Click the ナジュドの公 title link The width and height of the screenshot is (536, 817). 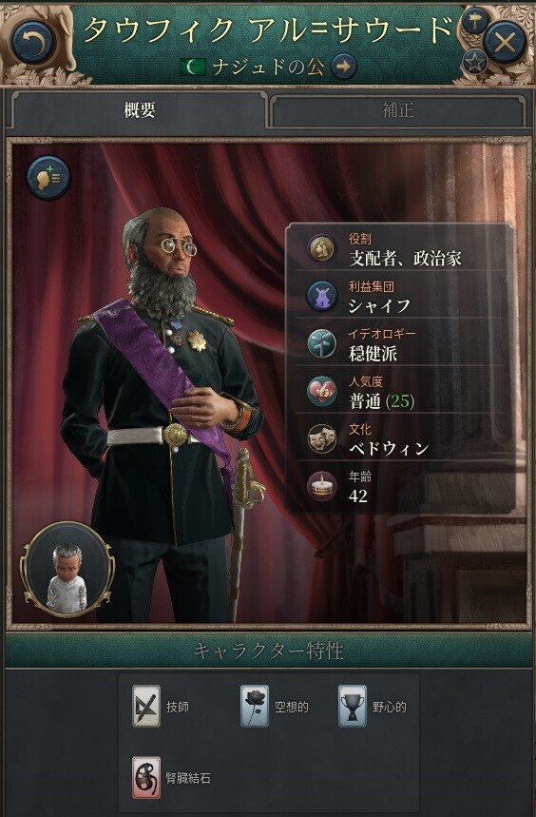(267, 67)
